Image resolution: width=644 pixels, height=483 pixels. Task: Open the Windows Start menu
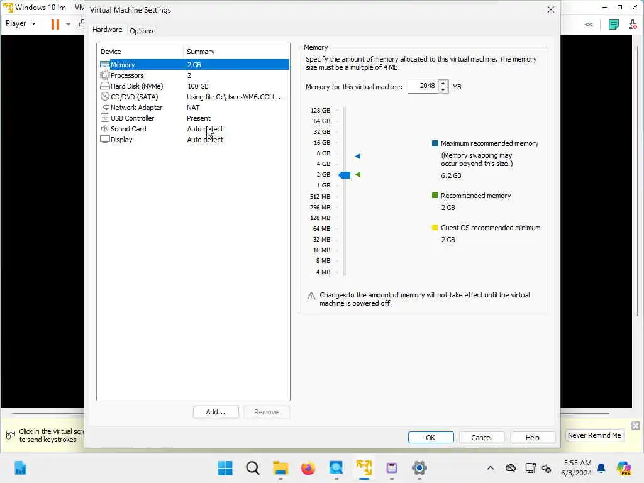coord(225,468)
